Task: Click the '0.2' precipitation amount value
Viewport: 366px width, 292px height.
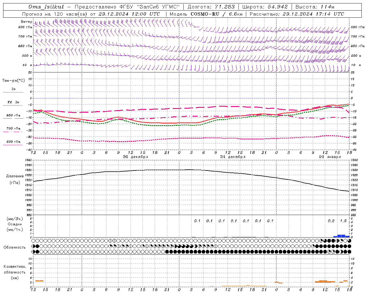Action: click(331, 221)
